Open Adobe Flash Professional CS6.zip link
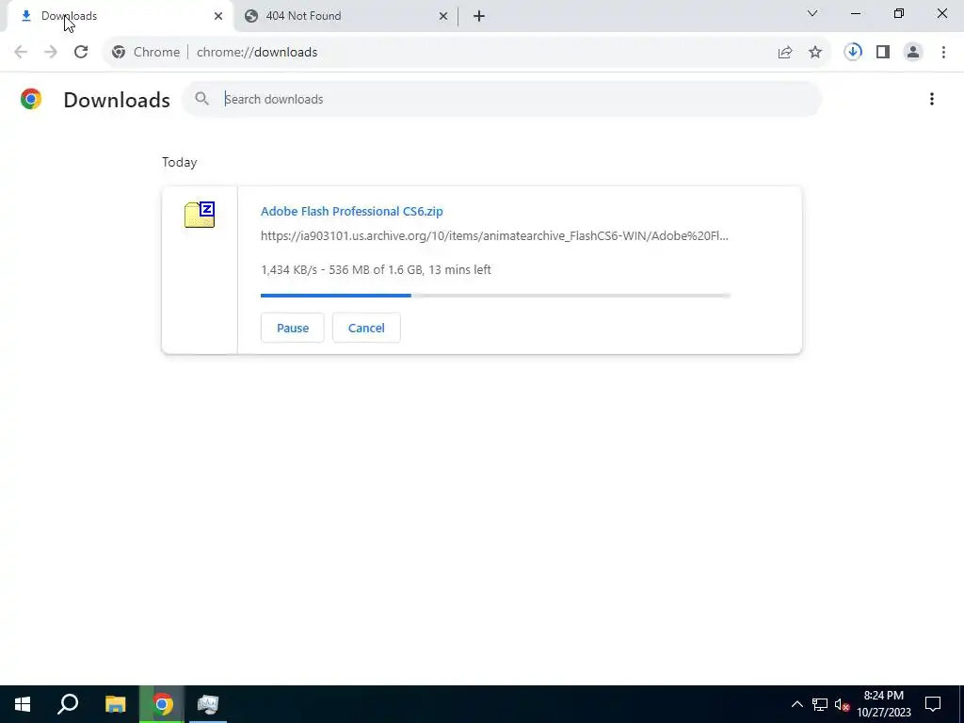 click(352, 211)
